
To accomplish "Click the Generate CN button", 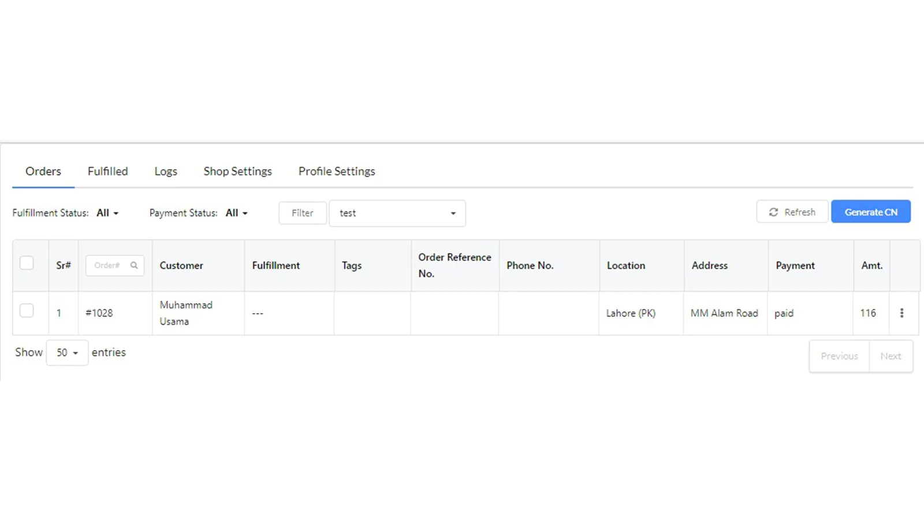I will (x=871, y=212).
